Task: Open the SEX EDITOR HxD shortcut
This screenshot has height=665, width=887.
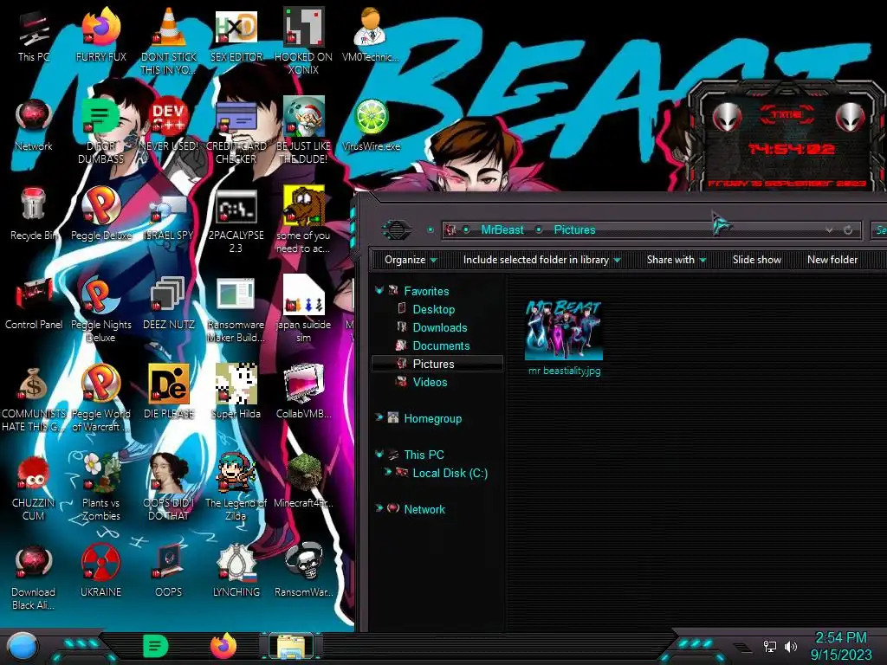Action: pos(236,35)
